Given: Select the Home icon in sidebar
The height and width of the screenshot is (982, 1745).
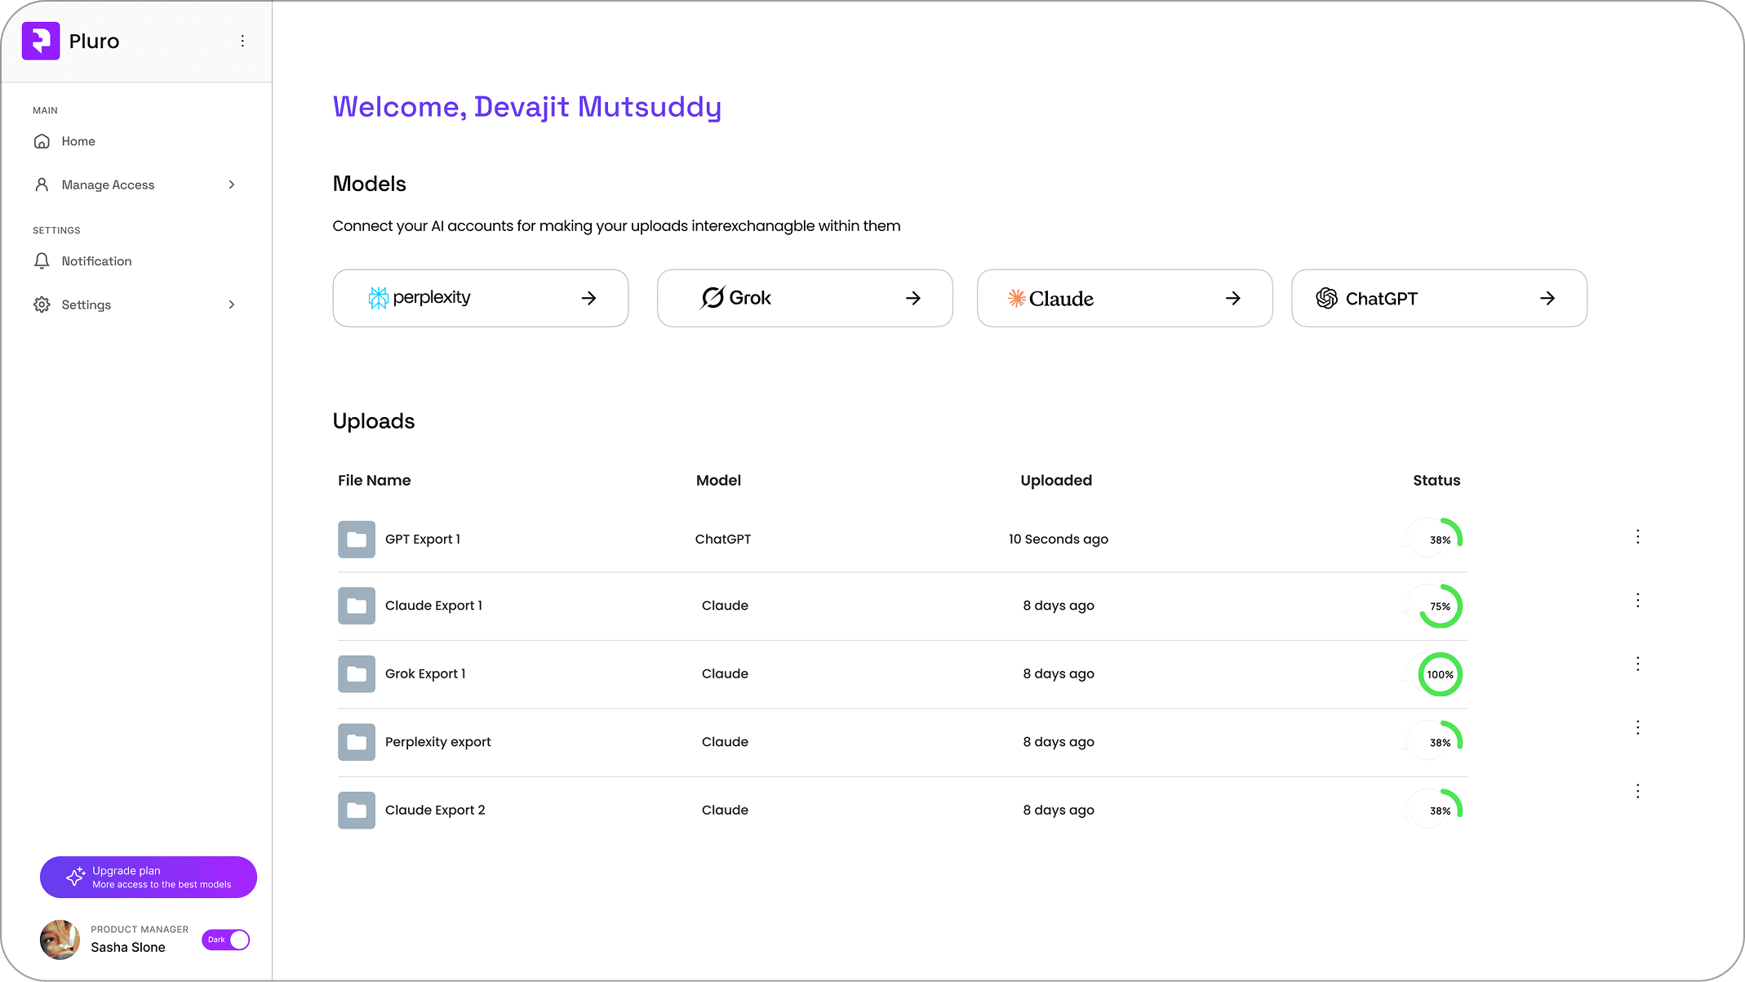Looking at the screenshot, I should pos(42,140).
